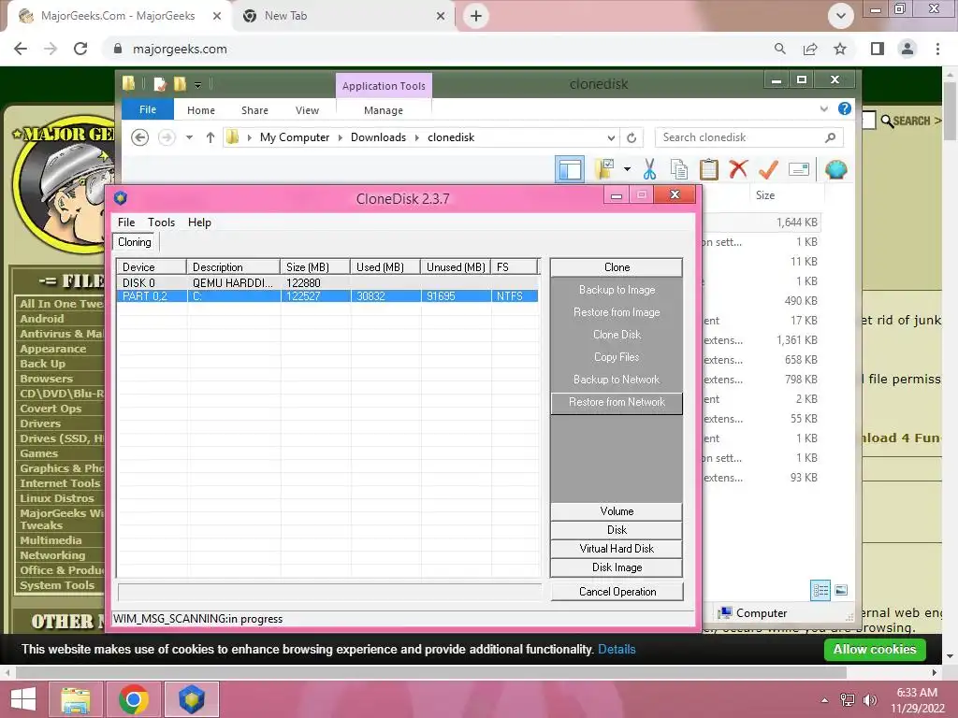Screen dimensions: 958x718
Task: Select the Cloning tab in CloneDisk
Action: click(135, 242)
